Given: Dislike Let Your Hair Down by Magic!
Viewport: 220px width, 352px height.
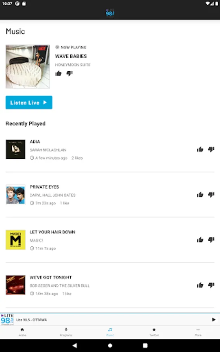Looking at the screenshot, I should point(211,240).
